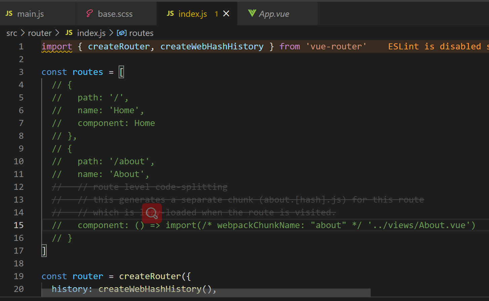
Task: Click 'createRouter' call on line 19
Action: (150, 276)
